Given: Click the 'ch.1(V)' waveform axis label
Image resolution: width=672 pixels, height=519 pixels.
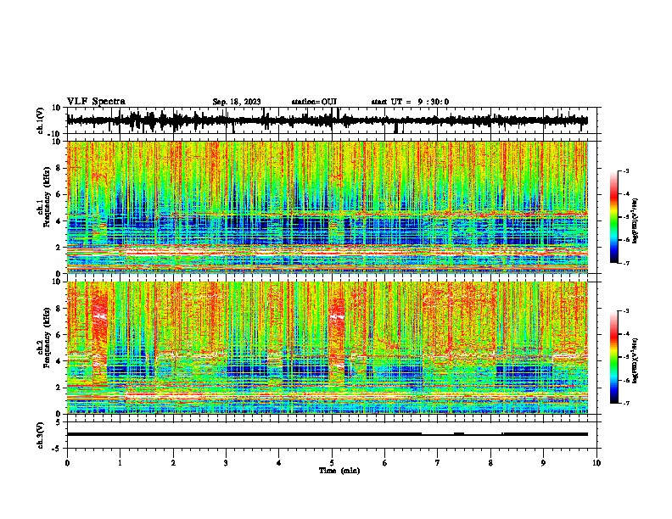Looking at the screenshot, I should click(x=41, y=120).
